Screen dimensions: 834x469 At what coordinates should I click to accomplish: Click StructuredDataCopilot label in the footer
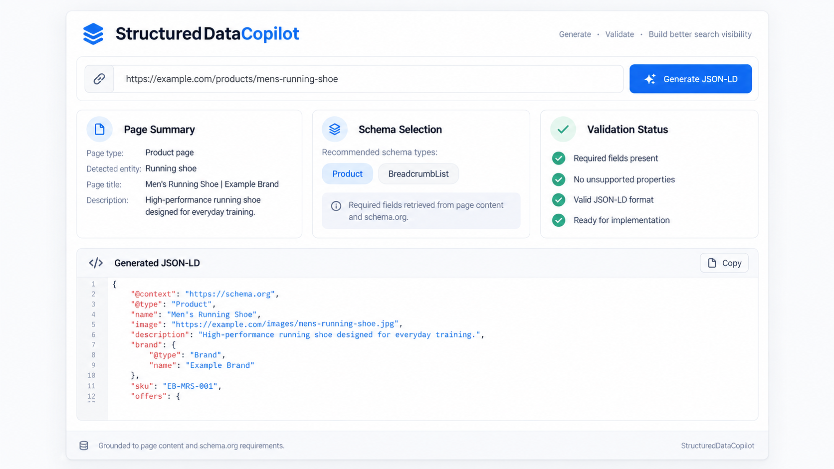click(x=717, y=446)
